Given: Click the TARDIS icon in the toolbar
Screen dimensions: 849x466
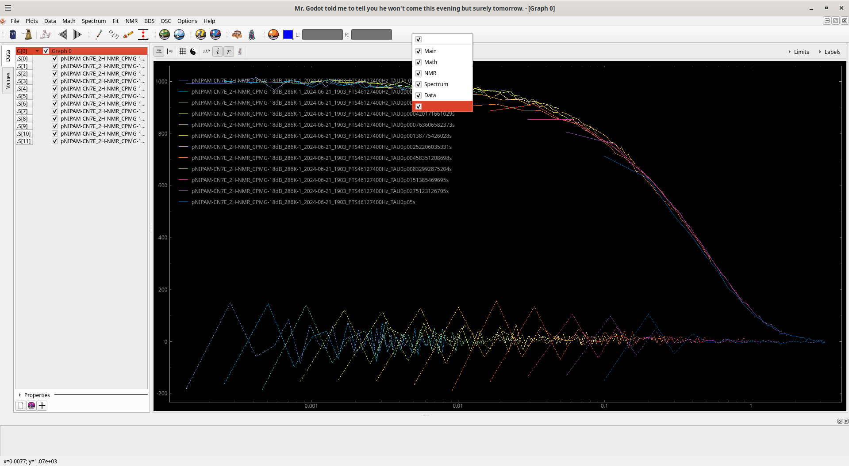Looking at the screenshot, I should [13, 34].
